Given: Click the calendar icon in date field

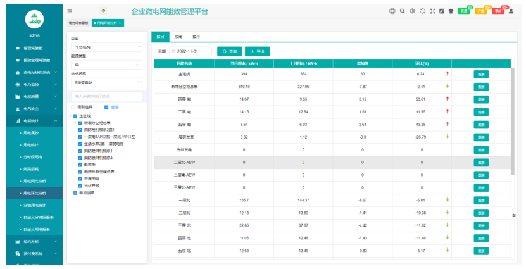Looking at the screenshot, I should [173, 51].
